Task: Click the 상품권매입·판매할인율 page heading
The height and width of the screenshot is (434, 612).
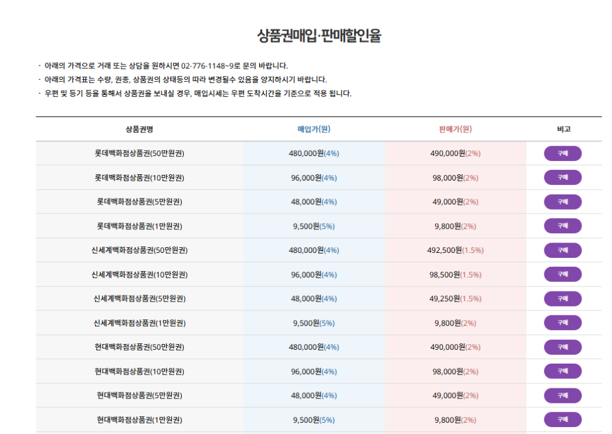Action: coord(319,35)
